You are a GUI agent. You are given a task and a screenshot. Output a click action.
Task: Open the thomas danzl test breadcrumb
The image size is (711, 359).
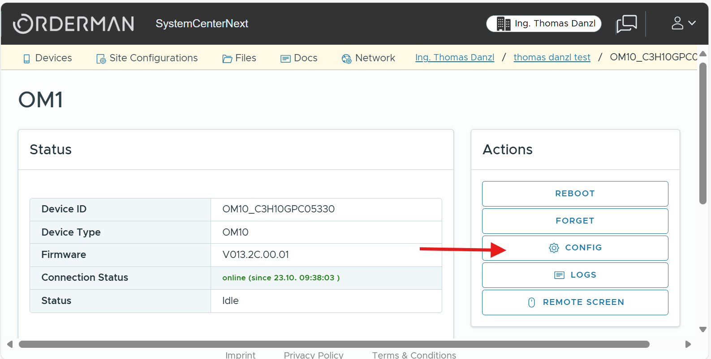coord(552,58)
